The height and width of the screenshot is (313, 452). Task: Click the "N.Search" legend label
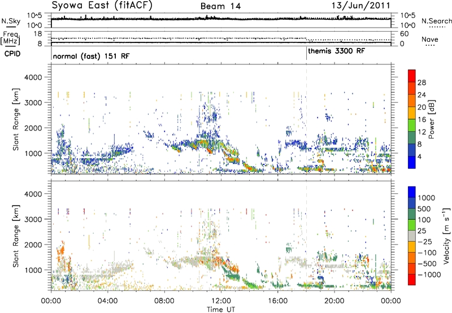point(436,21)
